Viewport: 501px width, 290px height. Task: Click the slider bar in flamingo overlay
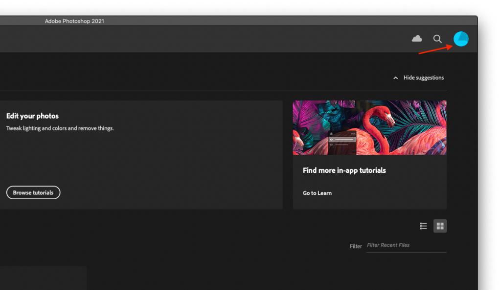tap(344, 139)
